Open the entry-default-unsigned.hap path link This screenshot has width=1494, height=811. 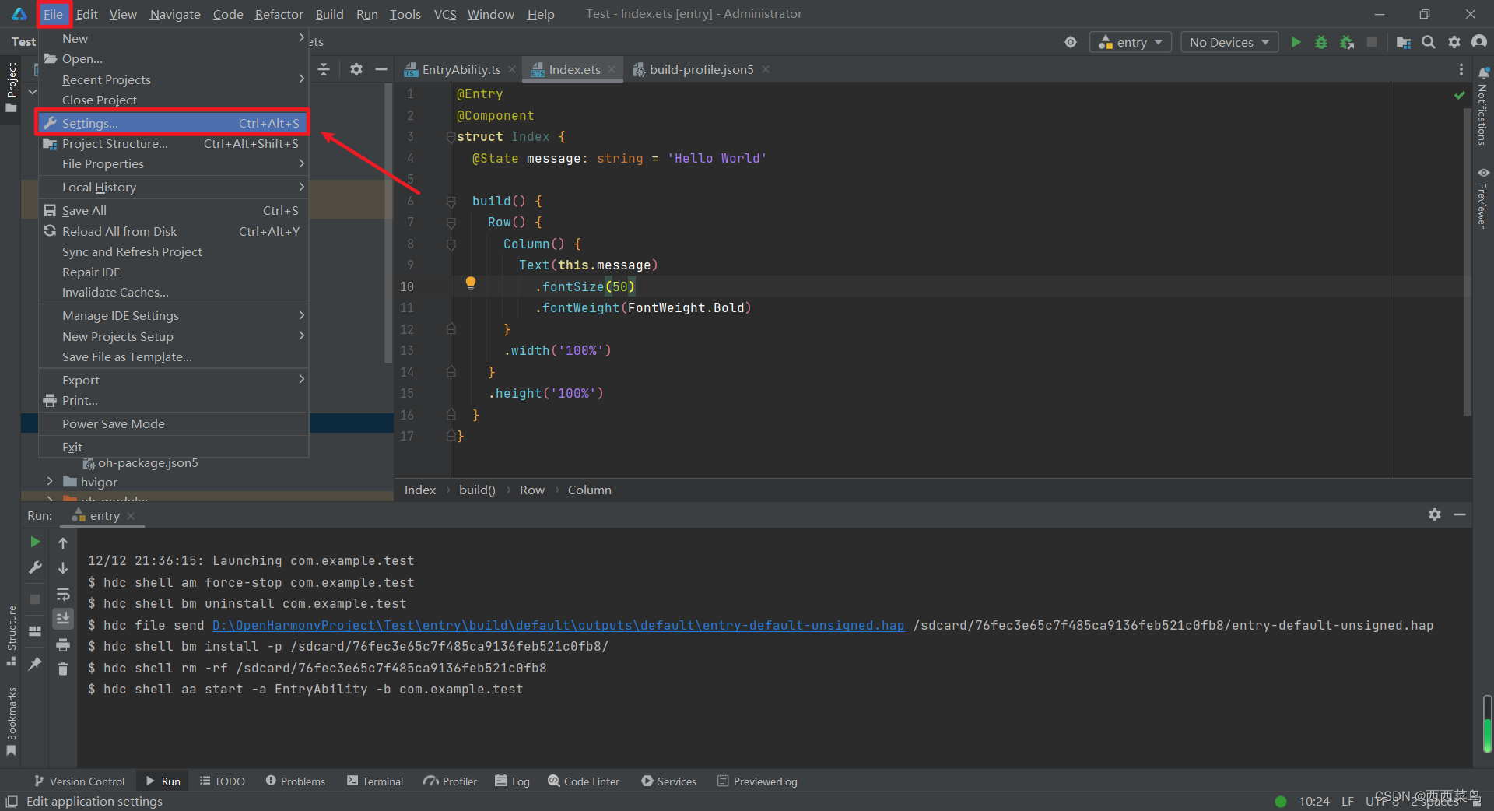pos(558,625)
